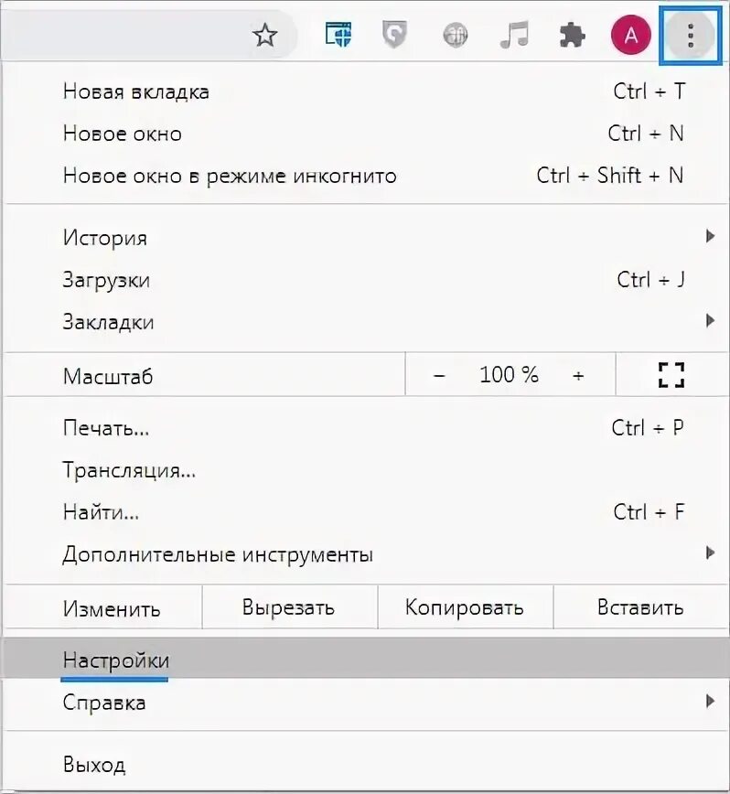Click the blue shield window extension icon
Screen dimensions: 730x794
click(338, 36)
